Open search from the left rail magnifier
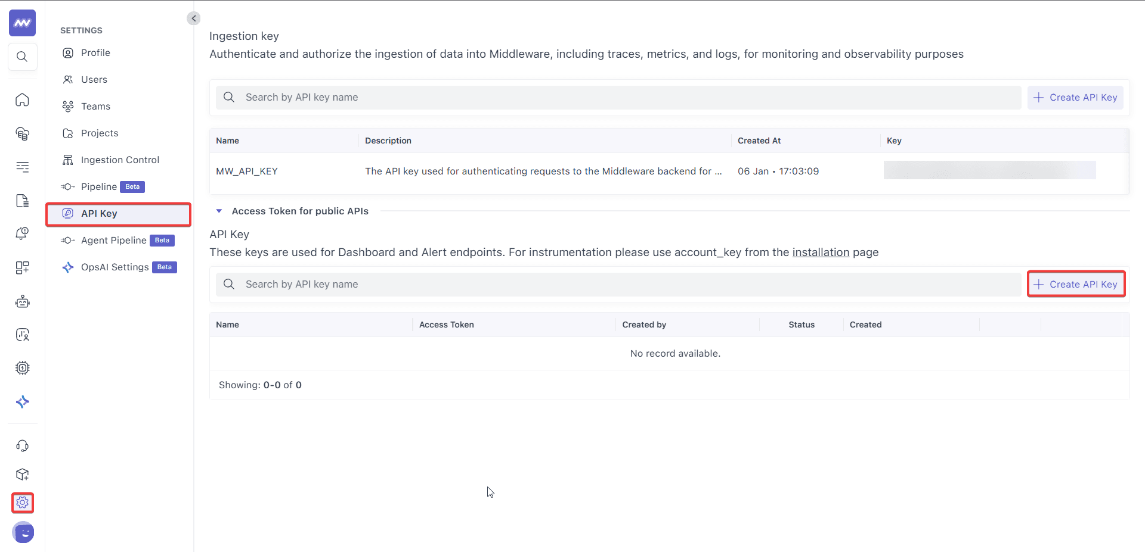Viewport: 1145px width, 552px height. [x=22, y=57]
